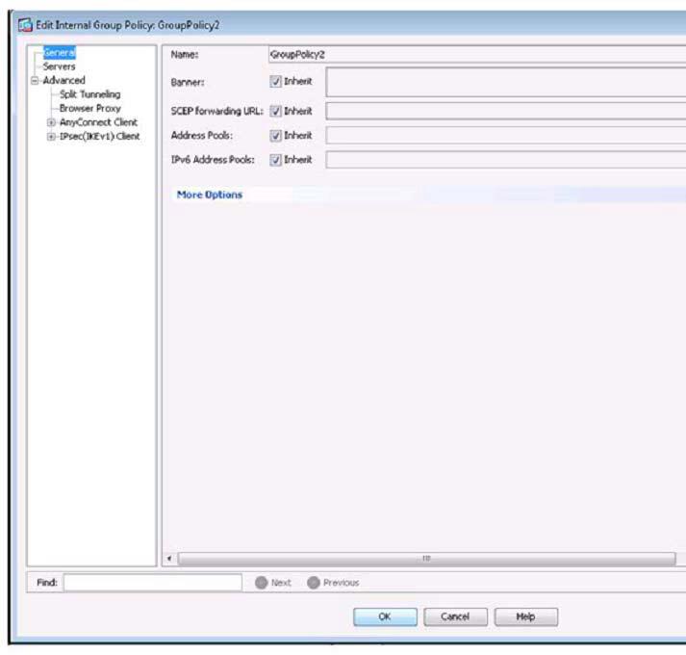Click the Cancel button

pyautogui.click(x=455, y=617)
